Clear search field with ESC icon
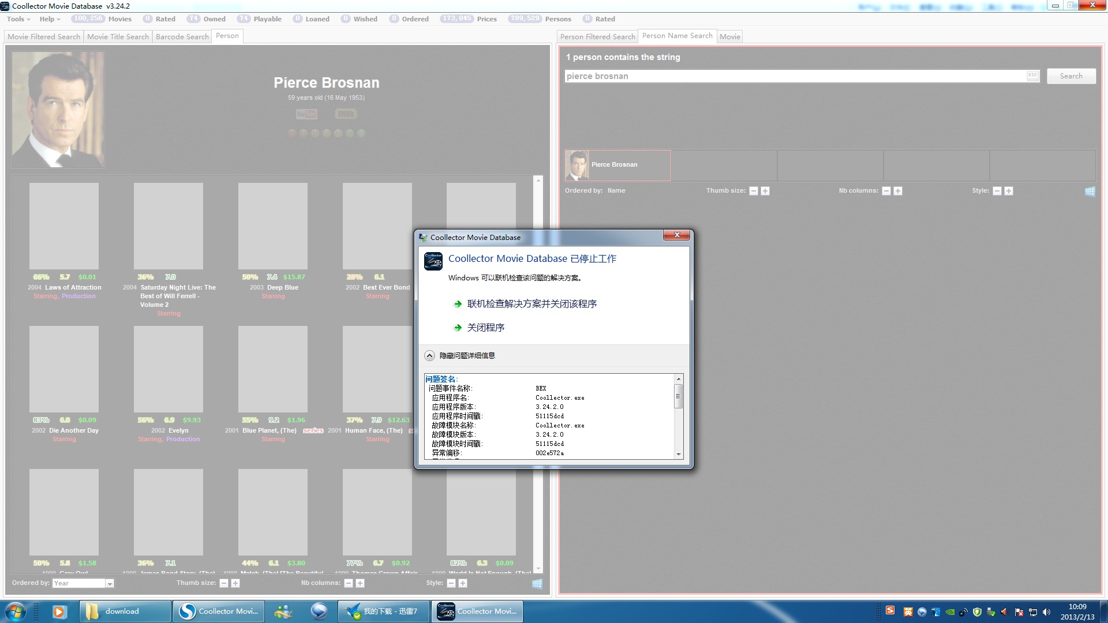Image resolution: width=1108 pixels, height=623 pixels. pos(1032,76)
